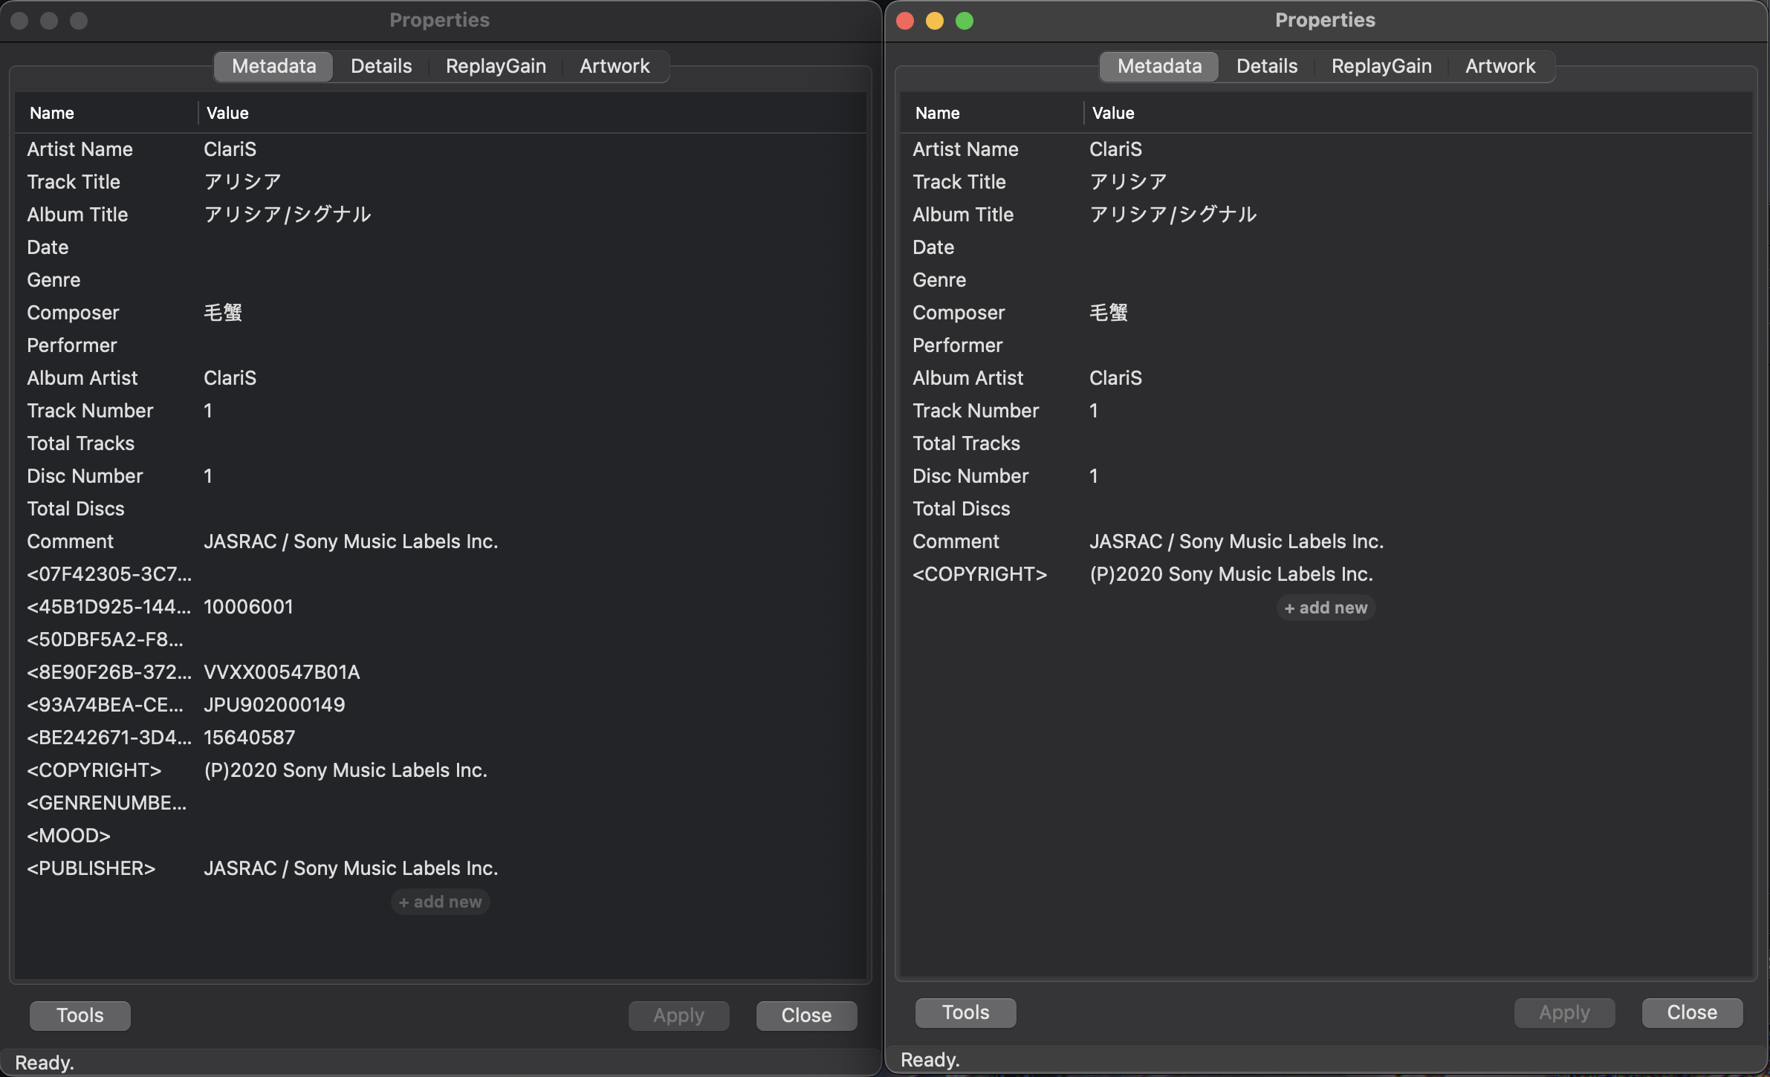Screen dimensions: 1770x1077
Task: Select the Composer row in right window
Action: (959, 313)
